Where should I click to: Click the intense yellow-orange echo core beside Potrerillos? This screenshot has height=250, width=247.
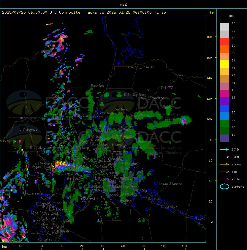point(61,164)
